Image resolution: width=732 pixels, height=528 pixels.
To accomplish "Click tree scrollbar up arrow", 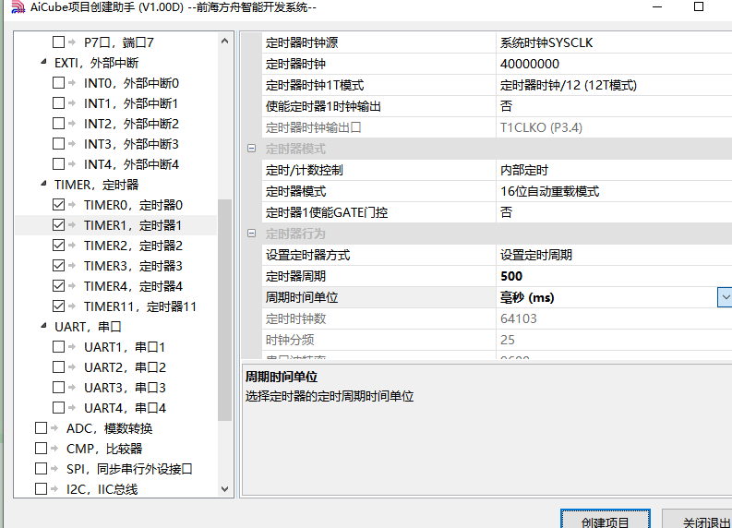I will click(224, 42).
